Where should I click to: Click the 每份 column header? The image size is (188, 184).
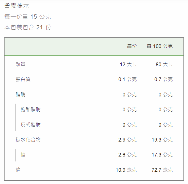pyautogui.click(x=132, y=46)
